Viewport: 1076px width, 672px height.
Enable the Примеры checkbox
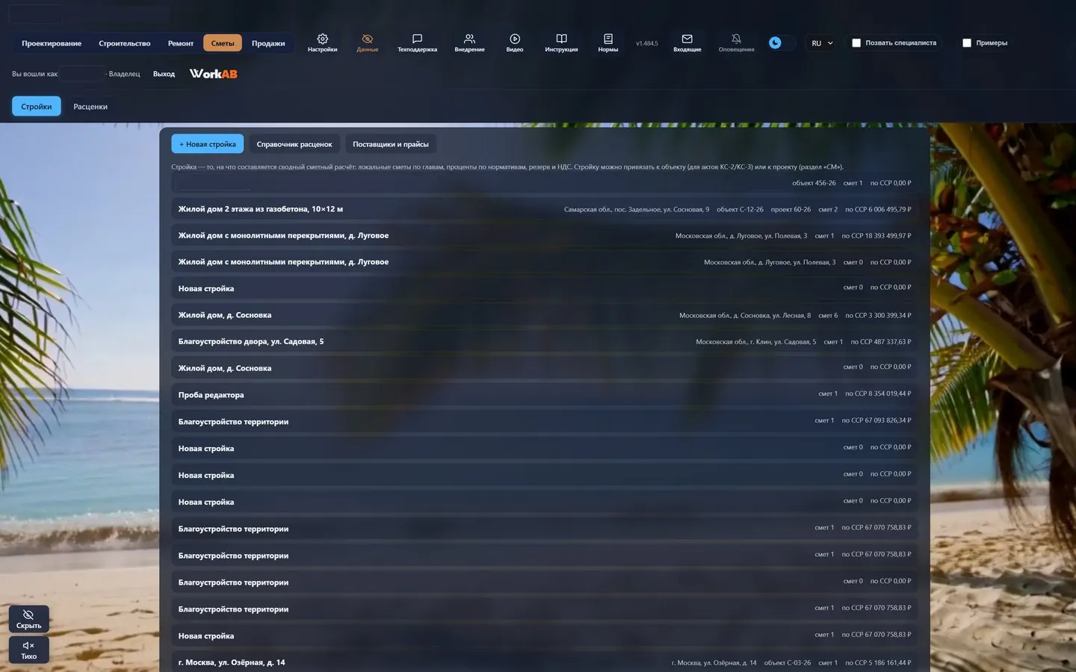pos(967,43)
